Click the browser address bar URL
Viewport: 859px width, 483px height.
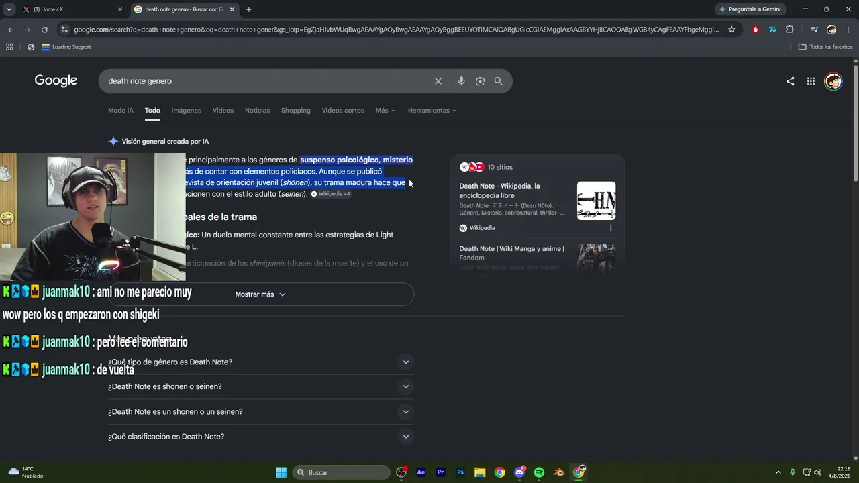pos(396,30)
